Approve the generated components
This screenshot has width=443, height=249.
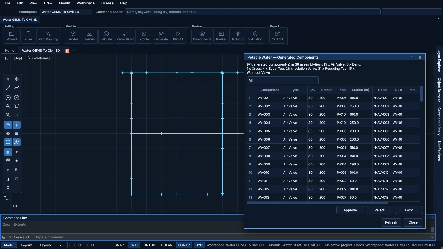click(350, 210)
